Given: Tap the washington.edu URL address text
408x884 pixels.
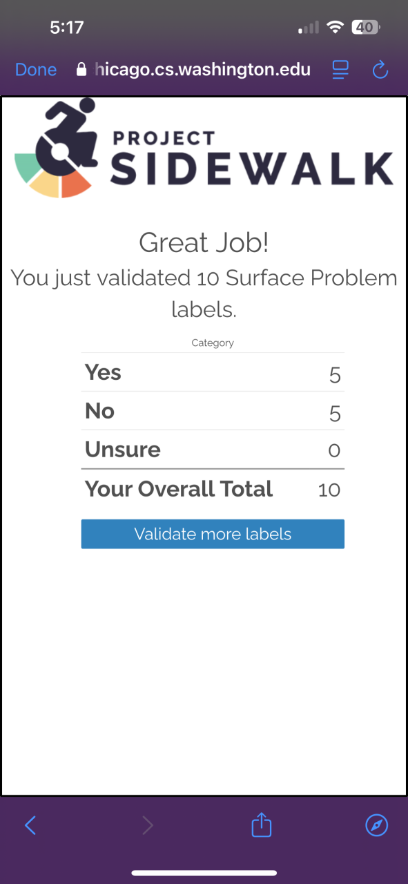Looking at the screenshot, I should pos(202,69).
